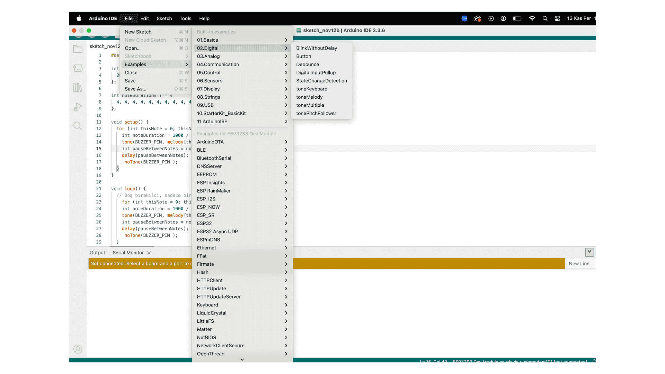The width and height of the screenshot is (665, 374).
Task: Open the Tools menu
Action: click(x=185, y=19)
